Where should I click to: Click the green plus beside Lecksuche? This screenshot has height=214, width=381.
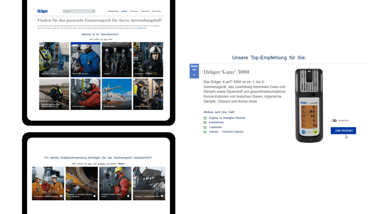point(205,127)
